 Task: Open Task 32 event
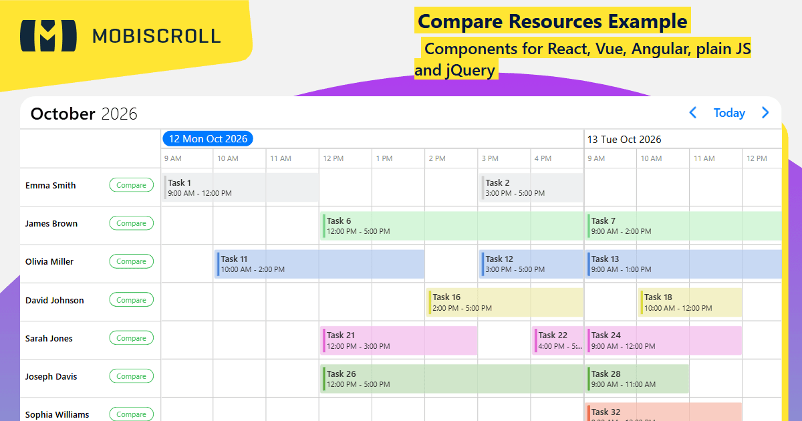click(x=664, y=412)
